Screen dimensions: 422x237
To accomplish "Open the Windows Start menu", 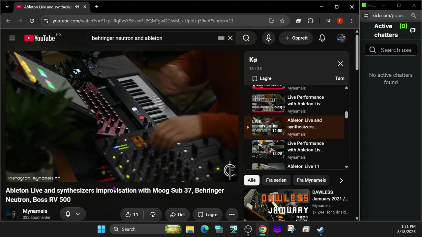I will (102, 229).
